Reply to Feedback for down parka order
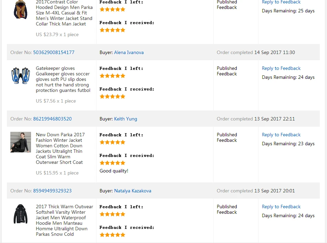 [281, 135]
